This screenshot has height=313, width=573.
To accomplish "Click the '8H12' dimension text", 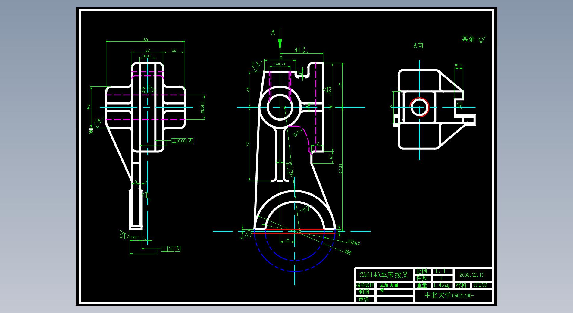I will (x=458, y=65).
